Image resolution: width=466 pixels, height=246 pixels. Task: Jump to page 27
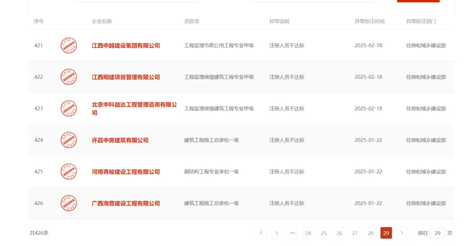click(x=355, y=233)
